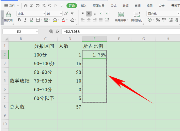Switch to the 公式 tab
180x131 pixels.
113,6
